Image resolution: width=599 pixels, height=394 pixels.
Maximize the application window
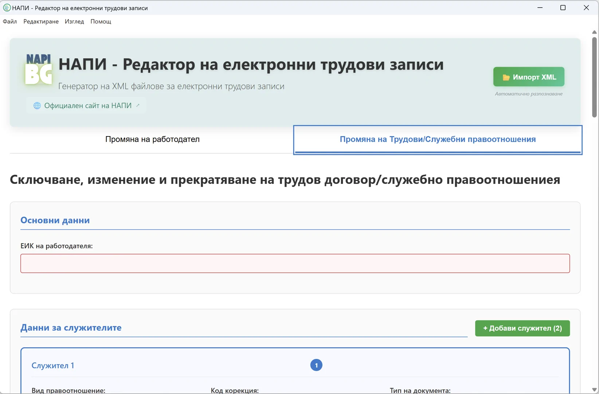coord(563,8)
